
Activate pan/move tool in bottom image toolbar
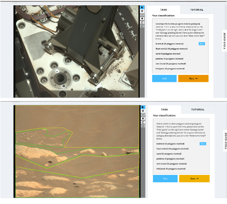tap(143, 111)
